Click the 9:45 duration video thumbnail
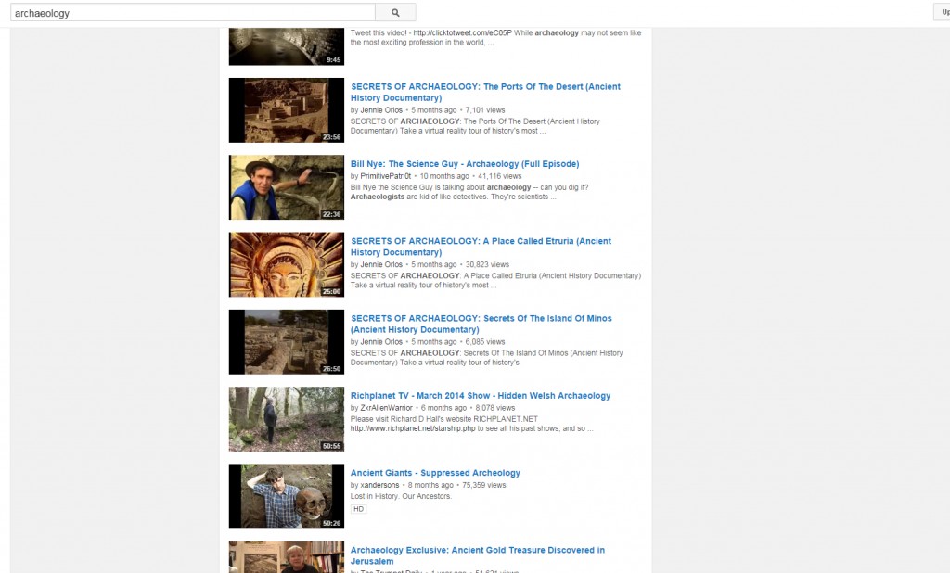Viewport: 950px width, 573px height. click(x=287, y=46)
